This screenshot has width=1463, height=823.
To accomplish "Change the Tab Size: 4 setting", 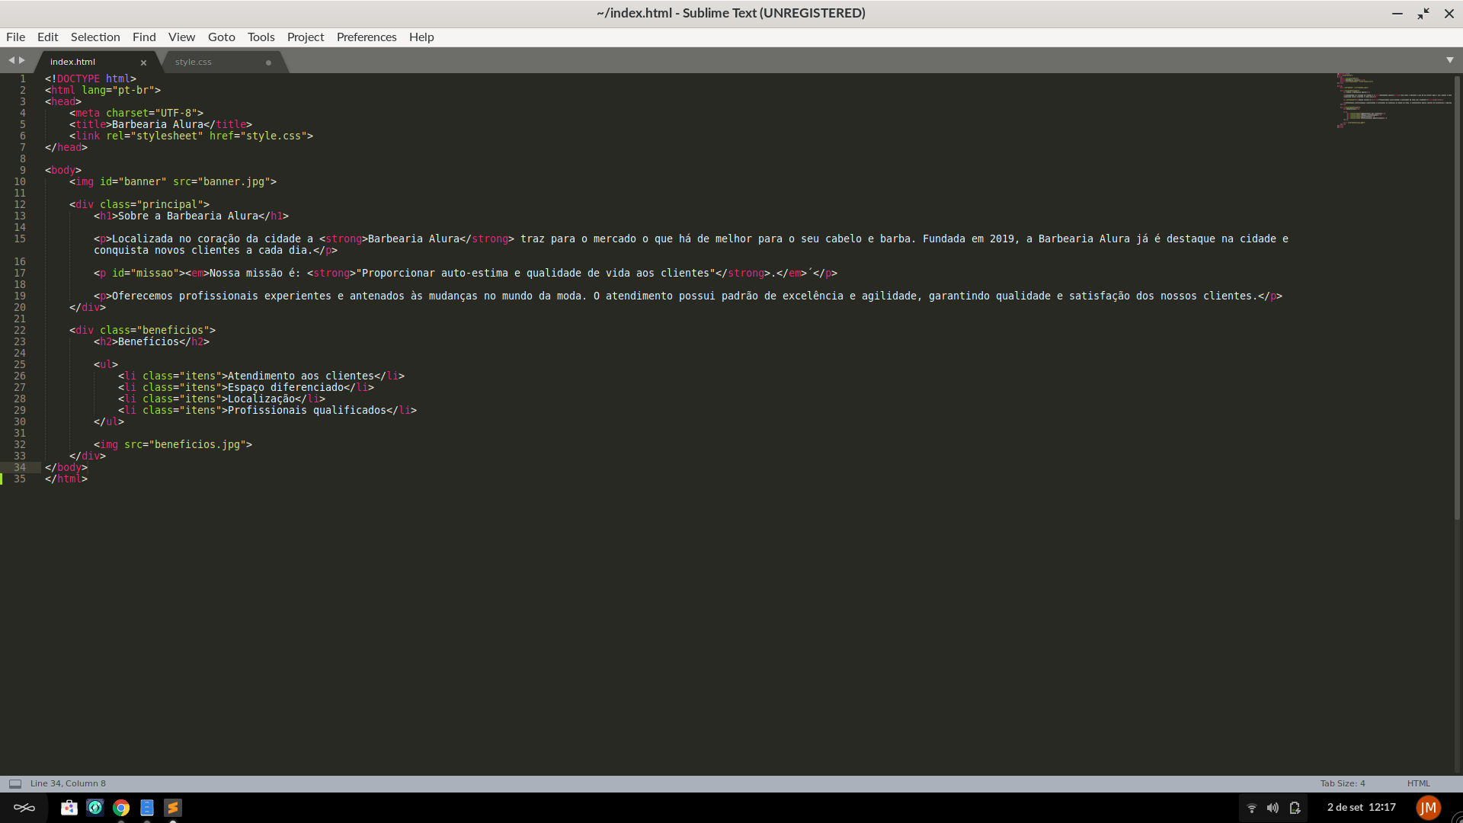I will [x=1343, y=783].
